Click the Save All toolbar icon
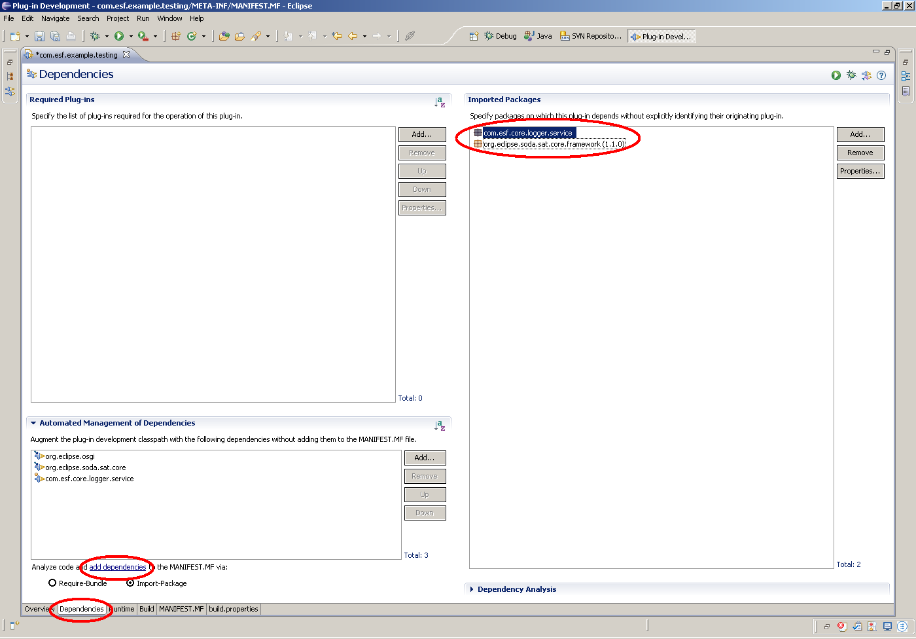 click(56, 36)
